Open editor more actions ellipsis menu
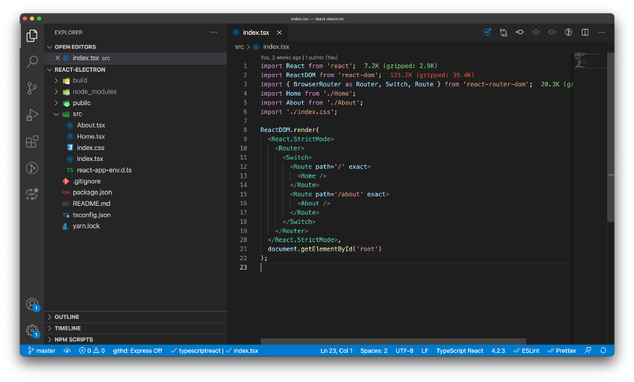 (x=601, y=33)
